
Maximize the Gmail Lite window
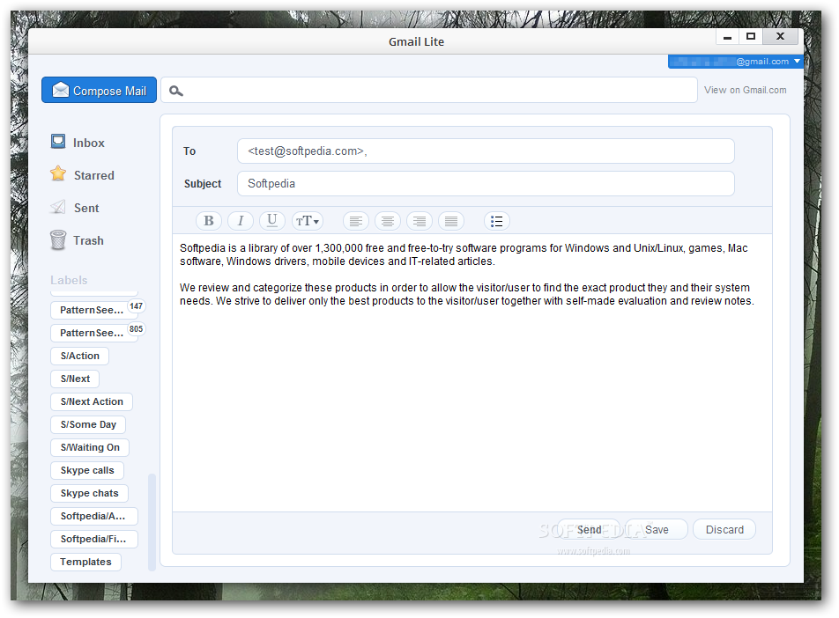click(751, 37)
